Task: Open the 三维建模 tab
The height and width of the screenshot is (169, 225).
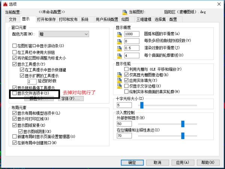Action: coord(143,19)
